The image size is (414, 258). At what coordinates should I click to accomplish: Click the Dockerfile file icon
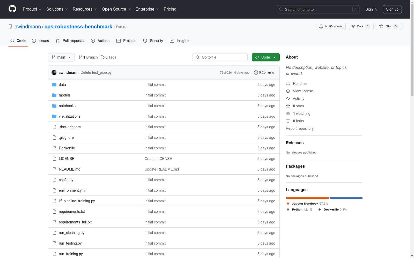pyautogui.click(x=54, y=148)
